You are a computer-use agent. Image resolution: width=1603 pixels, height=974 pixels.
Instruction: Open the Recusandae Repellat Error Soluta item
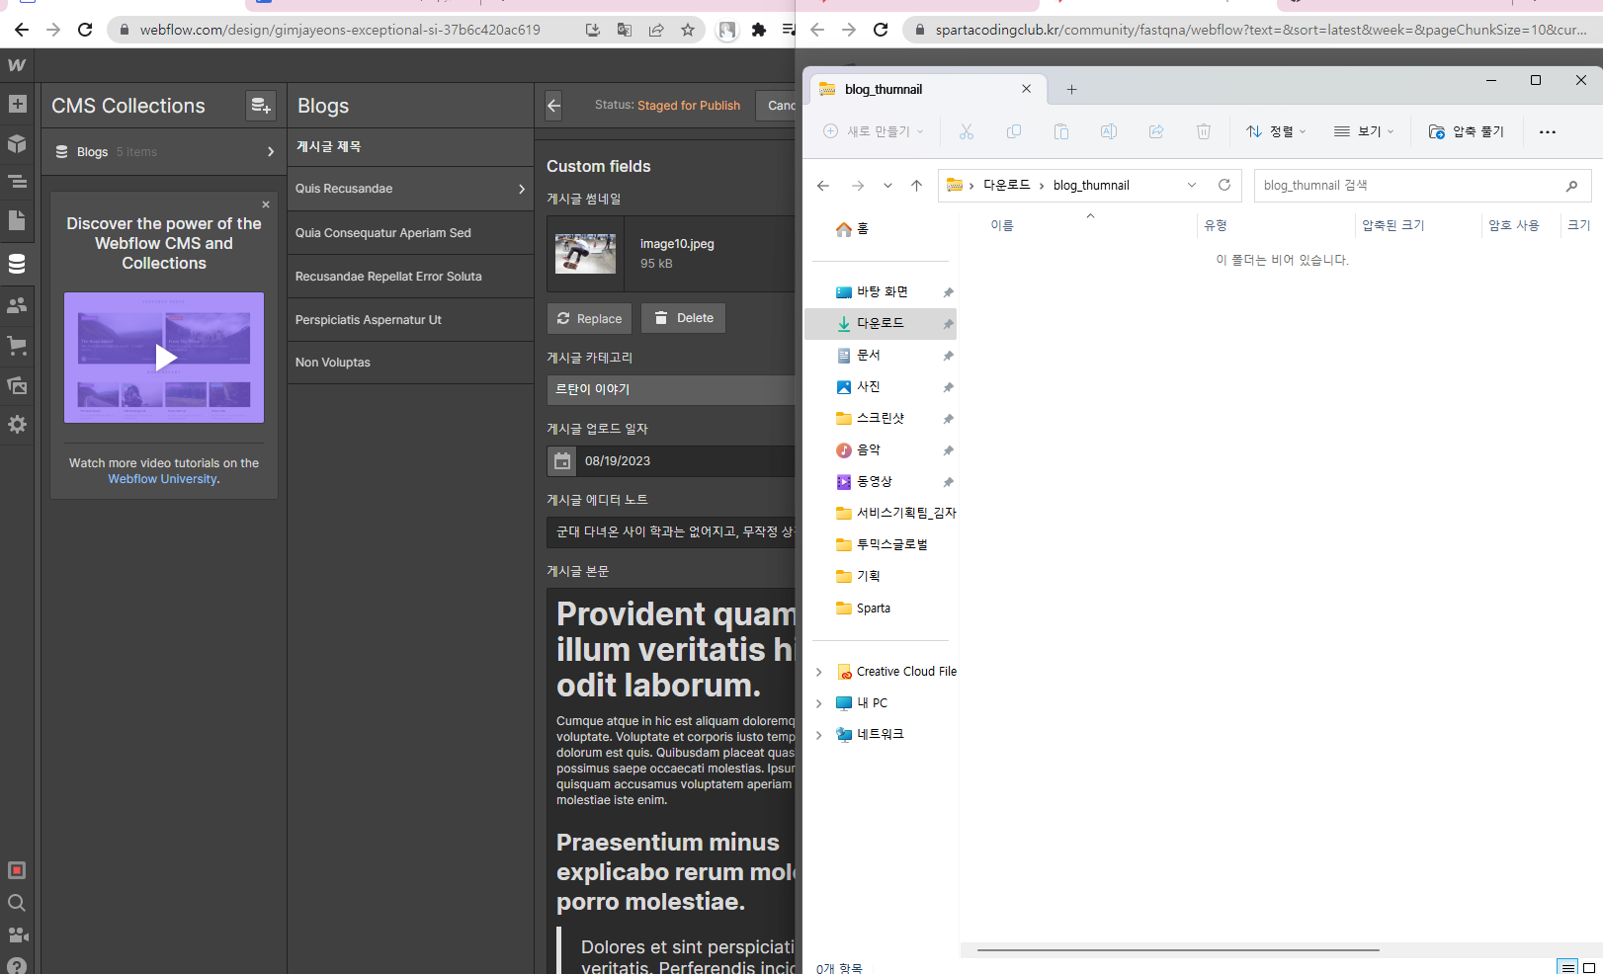pos(410,277)
